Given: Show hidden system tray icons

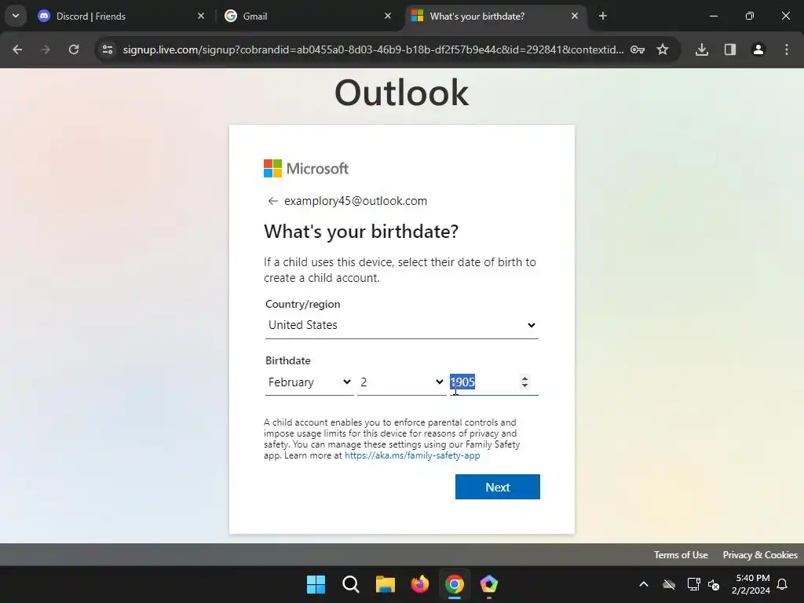Looking at the screenshot, I should (644, 584).
